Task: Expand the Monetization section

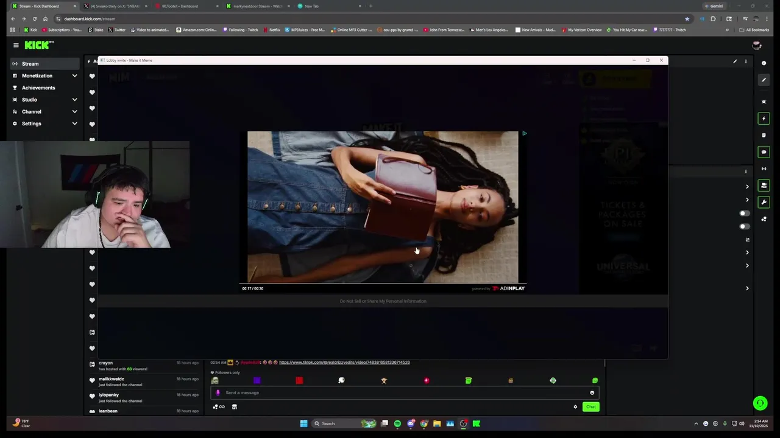Action: point(43,75)
